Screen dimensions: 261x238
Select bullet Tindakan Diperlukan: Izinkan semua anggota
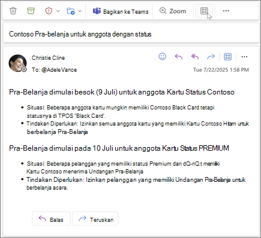(x=138, y=127)
